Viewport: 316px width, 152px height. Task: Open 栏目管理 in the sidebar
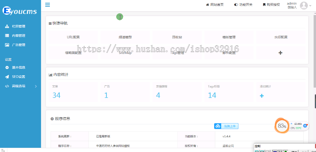click(x=18, y=26)
